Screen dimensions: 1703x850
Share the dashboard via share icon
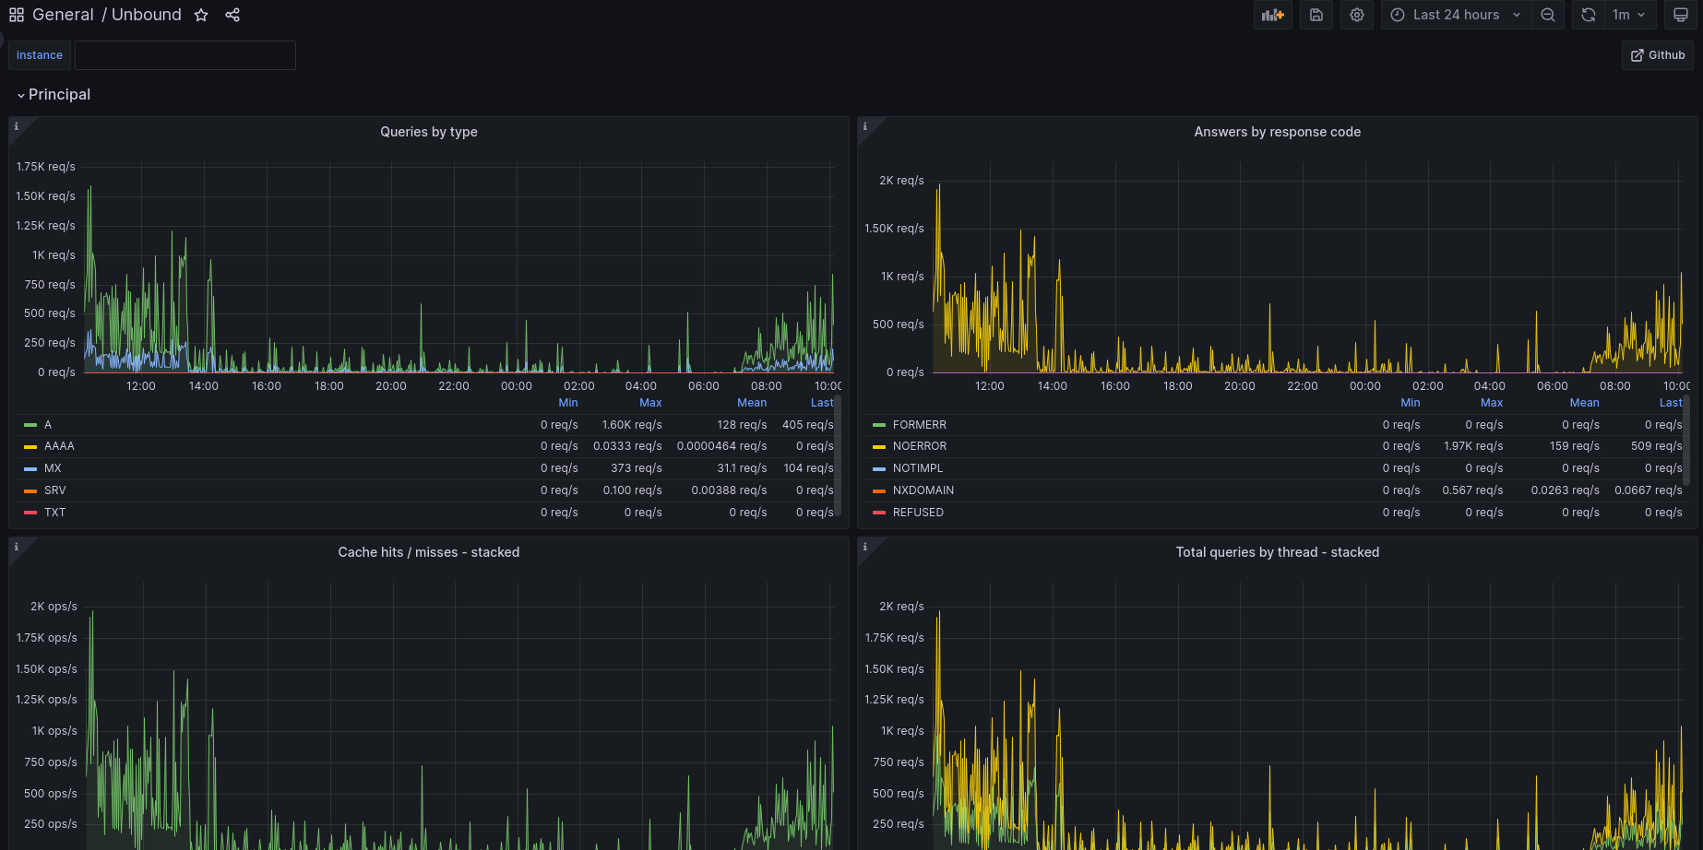(x=232, y=15)
